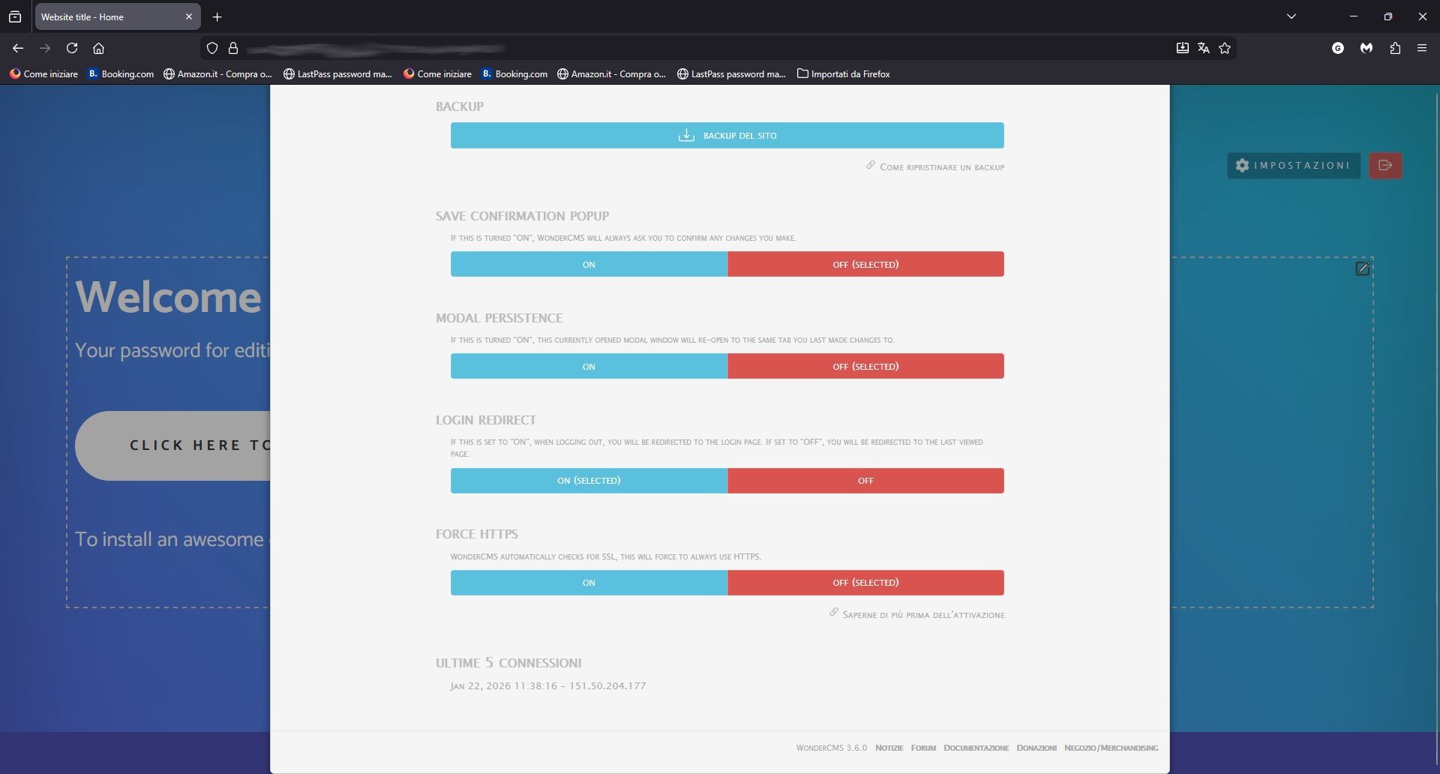Image resolution: width=1440 pixels, height=774 pixels.
Task: Bookmark this page with the star icon
Action: [x=1225, y=48]
